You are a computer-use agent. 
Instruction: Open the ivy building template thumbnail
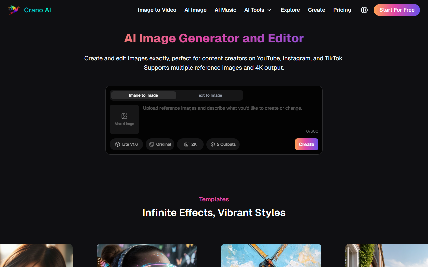(387, 255)
